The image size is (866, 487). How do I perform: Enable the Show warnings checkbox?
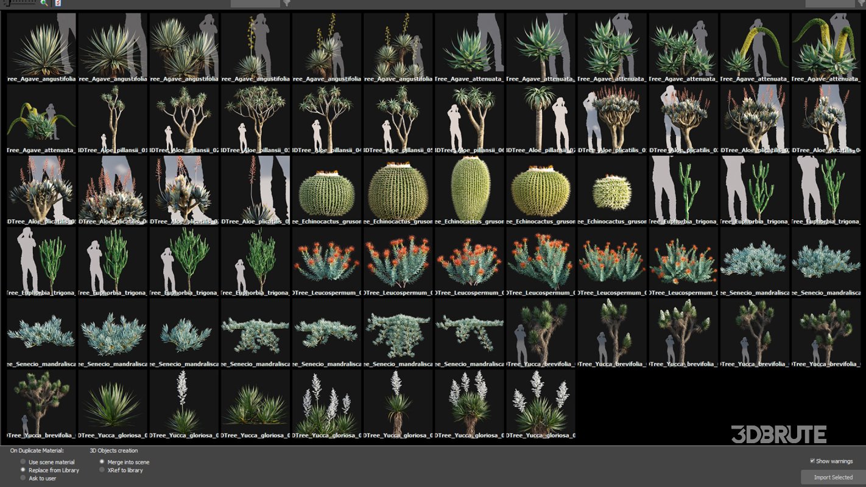(x=812, y=461)
